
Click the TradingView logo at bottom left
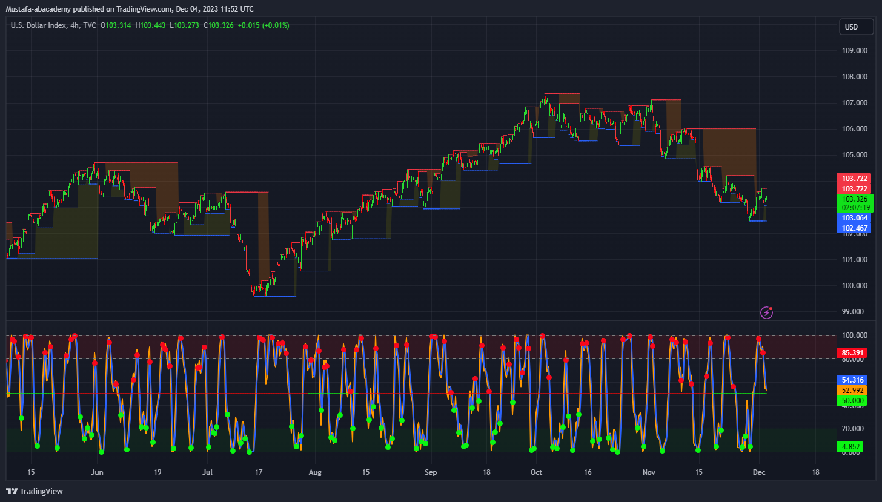pyautogui.click(x=35, y=491)
